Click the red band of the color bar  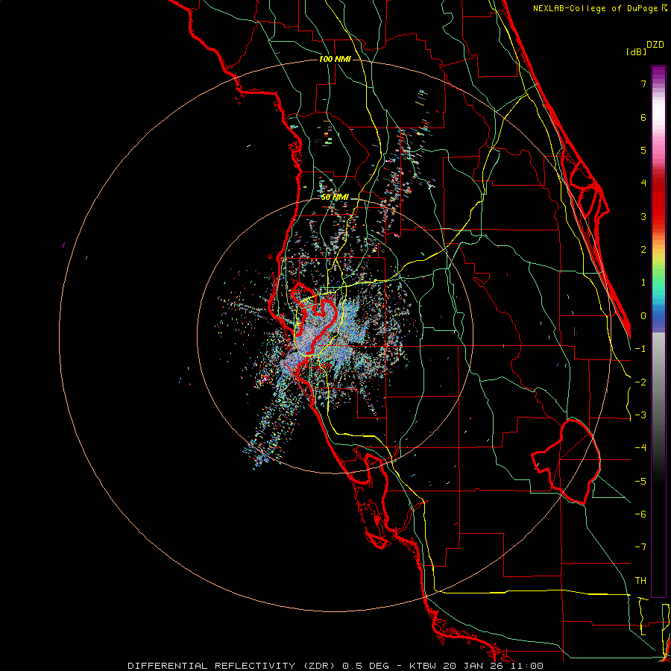(x=658, y=201)
